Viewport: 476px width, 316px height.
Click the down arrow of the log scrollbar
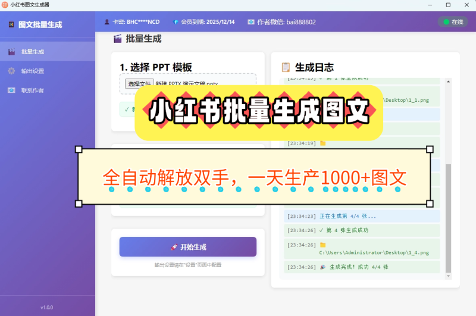point(449,276)
